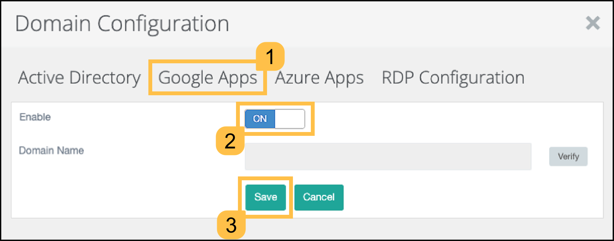This screenshot has height=241, width=614.
Task: Click inside the Domain Name field
Action: [x=388, y=156]
